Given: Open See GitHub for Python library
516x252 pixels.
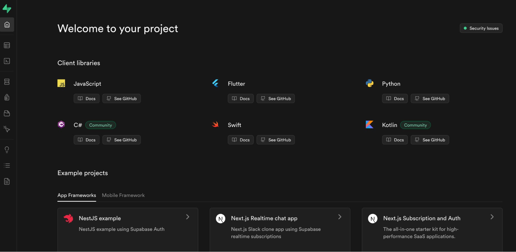Looking at the screenshot, I should (x=430, y=98).
